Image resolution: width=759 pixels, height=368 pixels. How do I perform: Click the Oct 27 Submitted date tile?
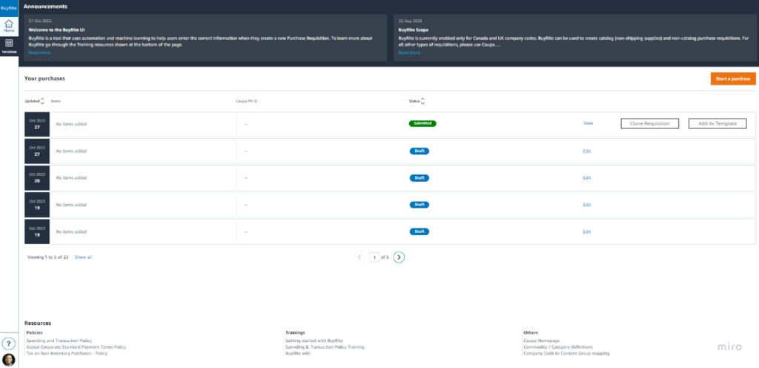[36, 124]
